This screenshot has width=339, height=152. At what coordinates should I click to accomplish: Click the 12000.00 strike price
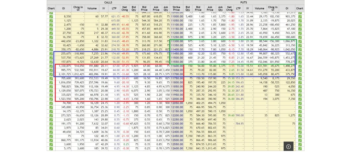click(x=176, y=99)
